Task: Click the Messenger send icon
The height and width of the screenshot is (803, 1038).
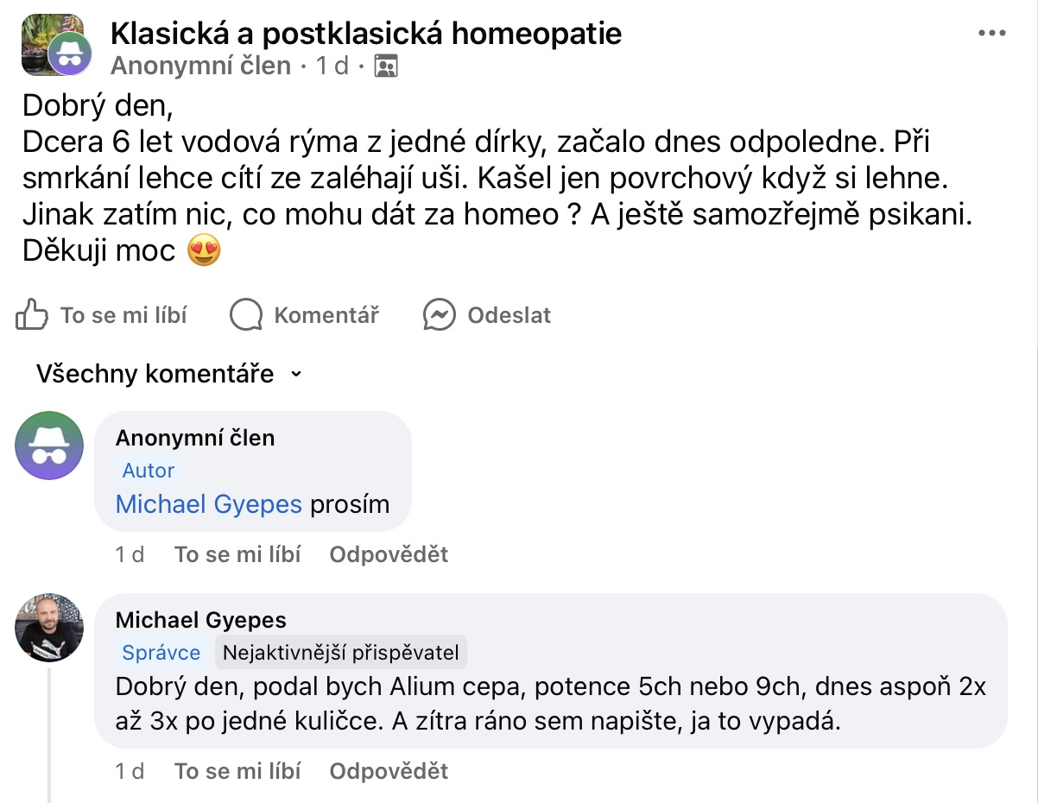Action: 440,316
